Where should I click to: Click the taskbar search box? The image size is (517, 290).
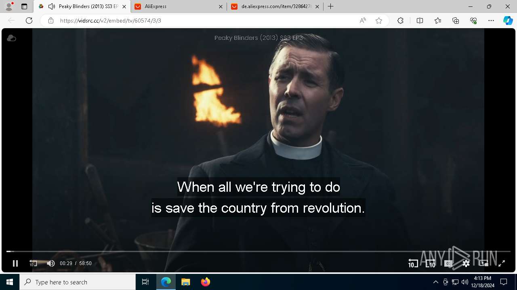(x=78, y=282)
